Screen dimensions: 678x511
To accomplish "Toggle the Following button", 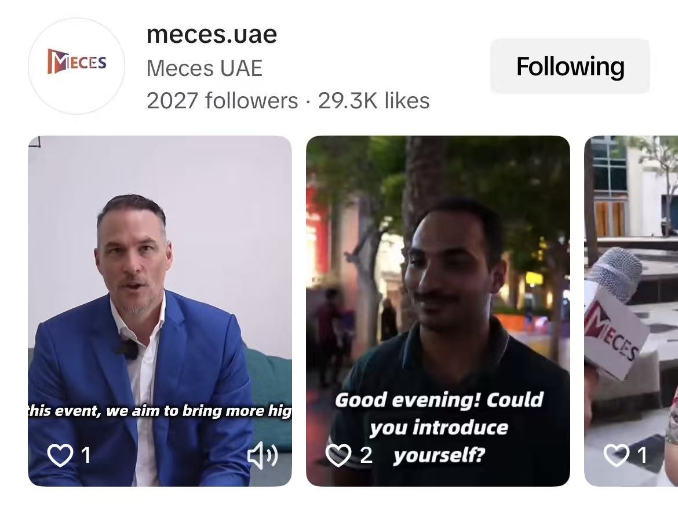I will click(x=570, y=66).
